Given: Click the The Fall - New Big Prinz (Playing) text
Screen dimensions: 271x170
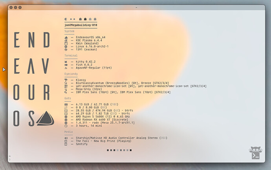Looking at the screenshot, I should tap(104, 141).
